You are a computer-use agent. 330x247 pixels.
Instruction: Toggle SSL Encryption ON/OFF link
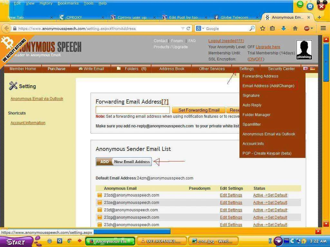point(256,59)
